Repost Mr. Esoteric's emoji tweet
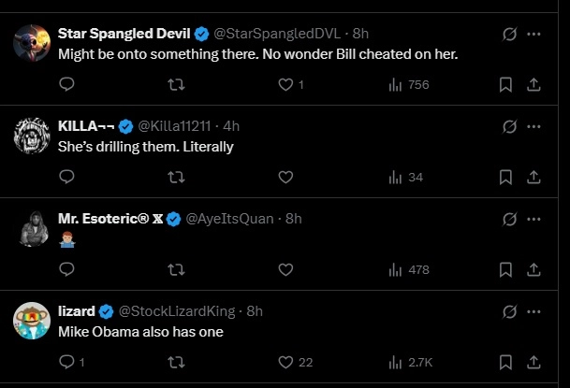Viewport: 570px width, 388px height. tap(175, 269)
